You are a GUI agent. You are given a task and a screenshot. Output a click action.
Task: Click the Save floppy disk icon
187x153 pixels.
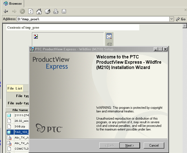[x=64, y=11]
